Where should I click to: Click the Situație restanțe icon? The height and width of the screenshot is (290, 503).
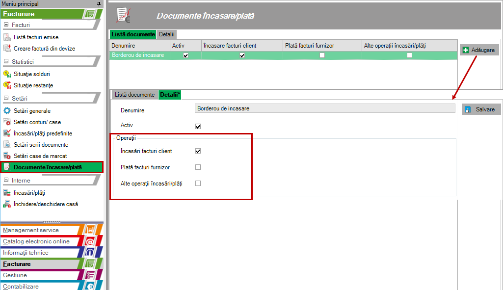point(7,85)
